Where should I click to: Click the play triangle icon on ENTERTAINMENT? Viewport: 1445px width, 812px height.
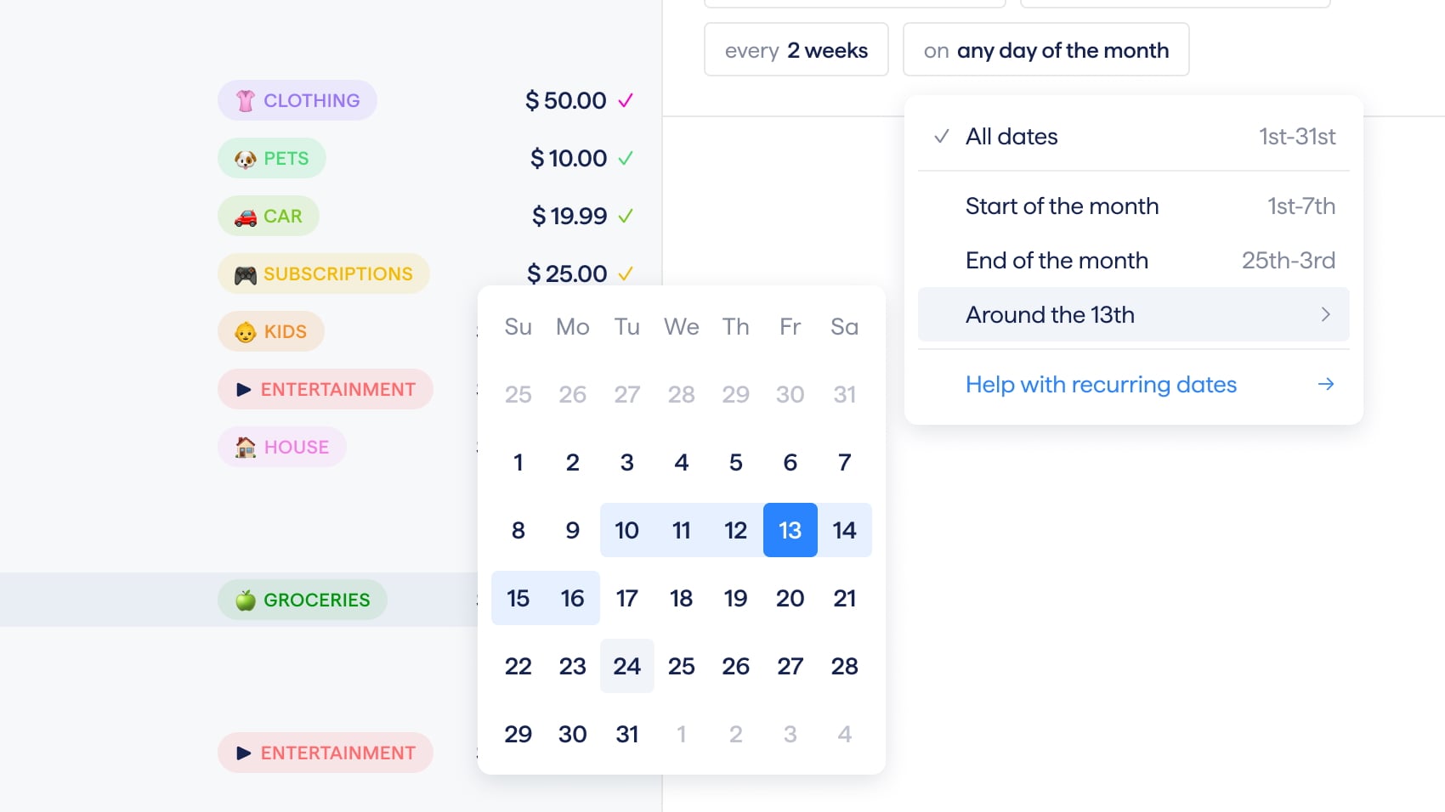(x=244, y=389)
